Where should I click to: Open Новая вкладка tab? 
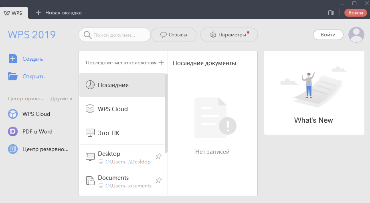(x=59, y=13)
